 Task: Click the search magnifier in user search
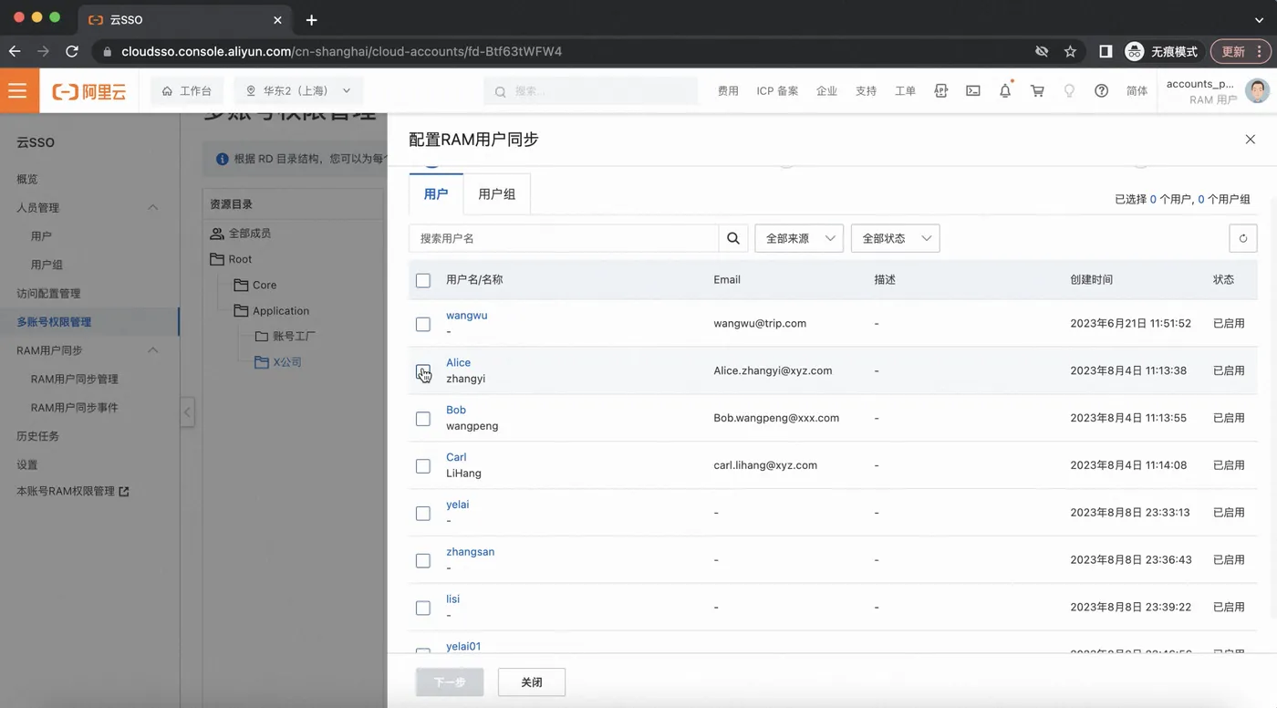pos(733,238)
